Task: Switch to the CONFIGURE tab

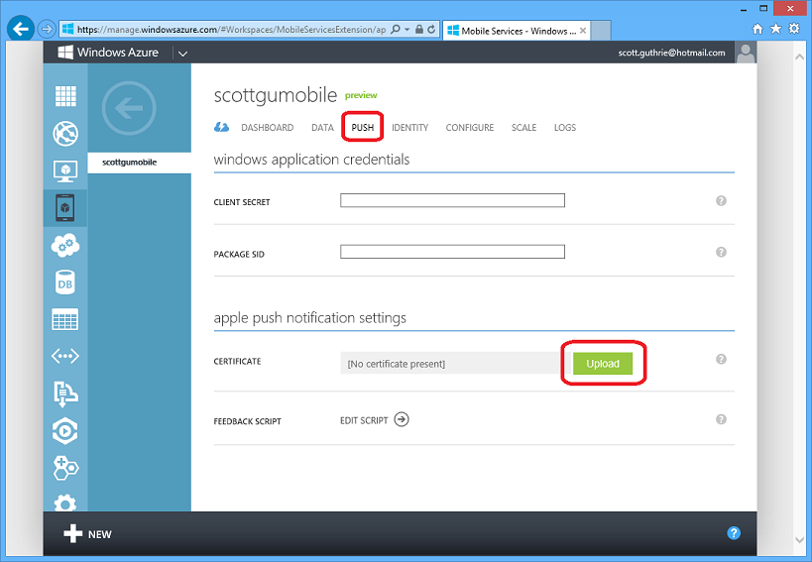Action: point(470,127)
